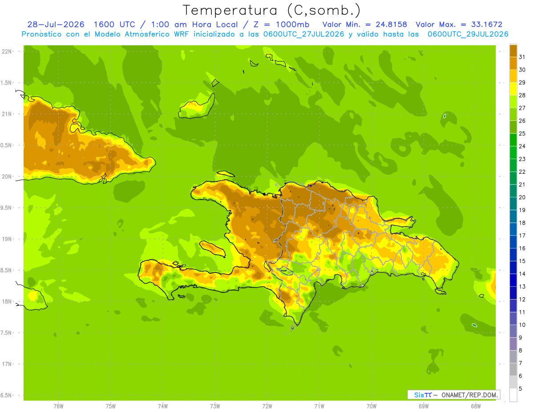Screen dimensions: 534x412
Task: Select the date text "28-Jul-2026"
Action: [56, 24]
